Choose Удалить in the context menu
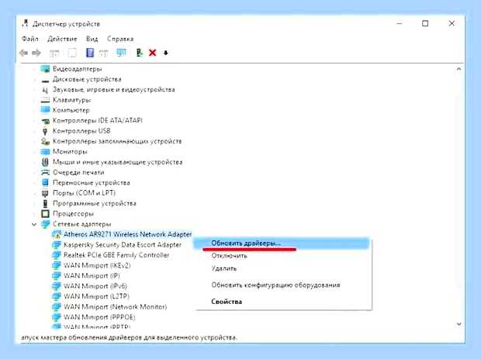 224,268
